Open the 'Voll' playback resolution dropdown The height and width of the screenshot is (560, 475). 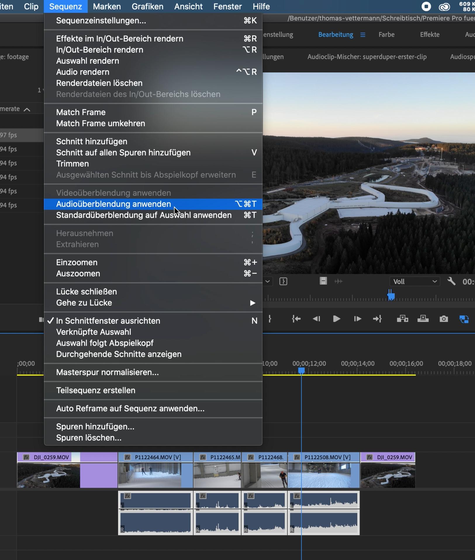tap(414, 282)
